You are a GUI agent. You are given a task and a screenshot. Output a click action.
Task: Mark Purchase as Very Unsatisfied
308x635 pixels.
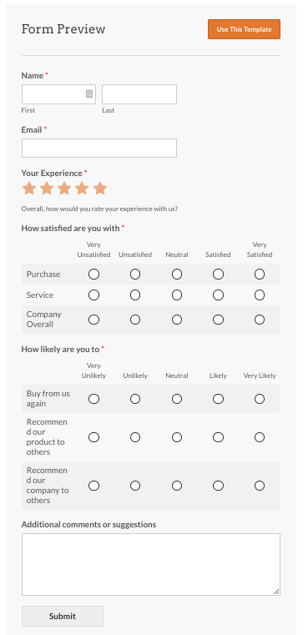(x=93, y=275)
